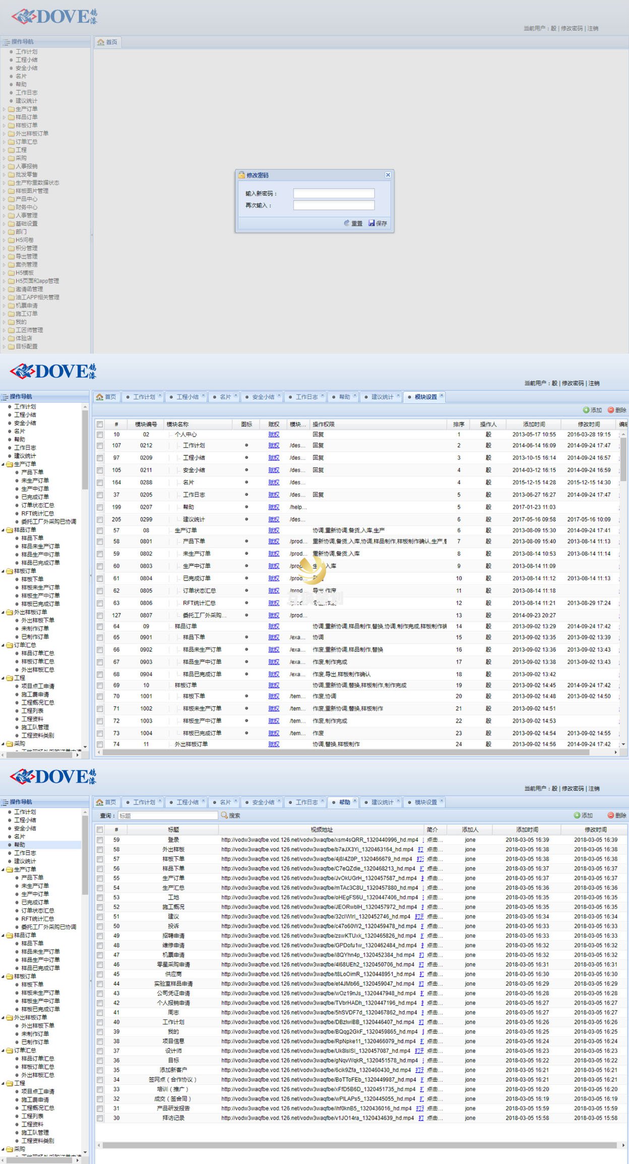Click the 保存 save disk icon
The height and width of the screenshot is (1164, 629).
(x=371, y=223)
